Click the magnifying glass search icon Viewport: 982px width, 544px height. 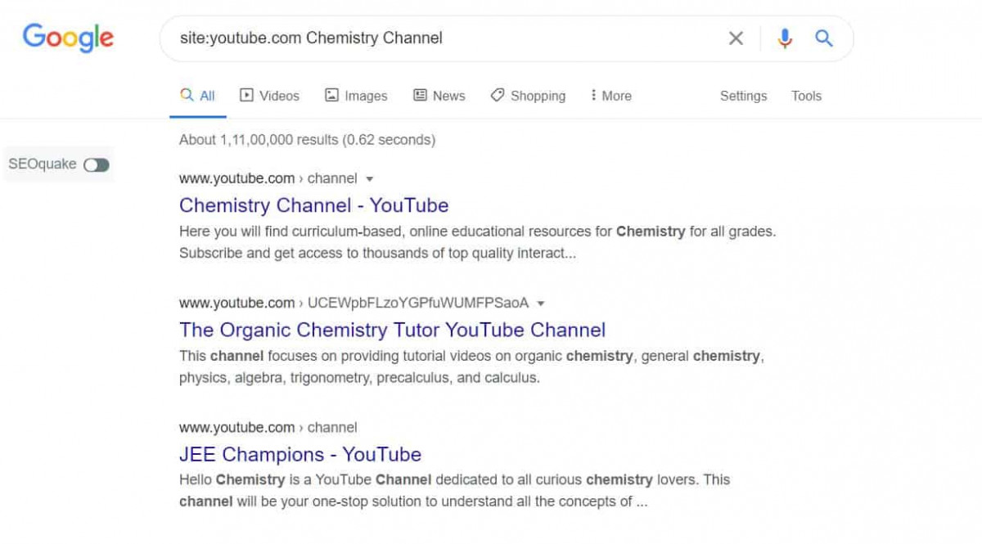[x=824, y=38]
